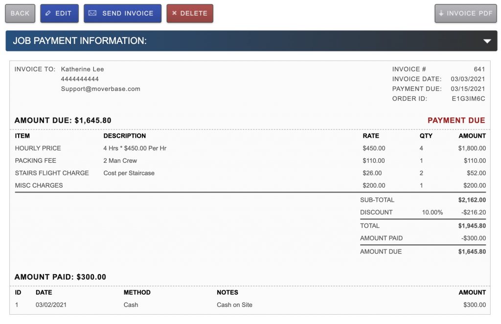501x324 pixels.
Task: Download the invoice as PDF
Action: pos(465,13)
